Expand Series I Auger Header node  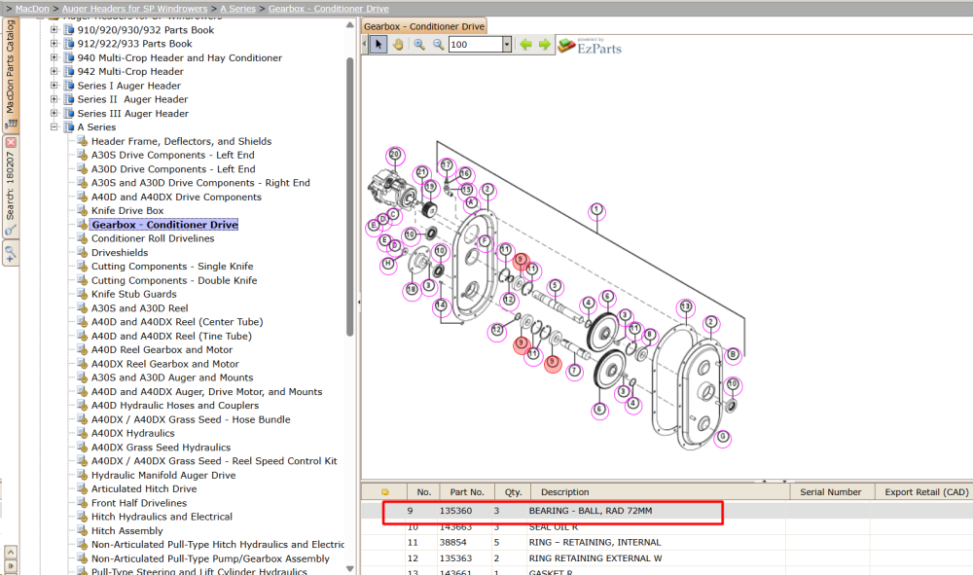54,86
